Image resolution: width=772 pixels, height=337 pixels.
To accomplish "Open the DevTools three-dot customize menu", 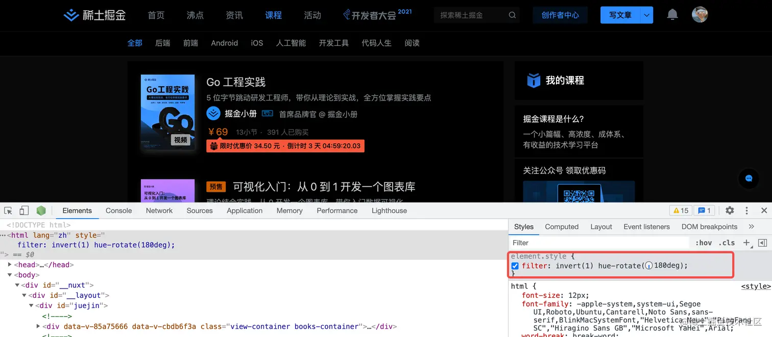I will 746,211.
